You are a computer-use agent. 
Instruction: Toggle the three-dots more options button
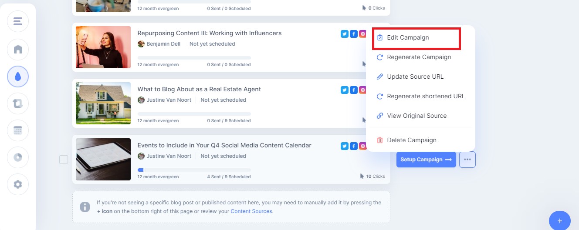(x=467, y=160)
